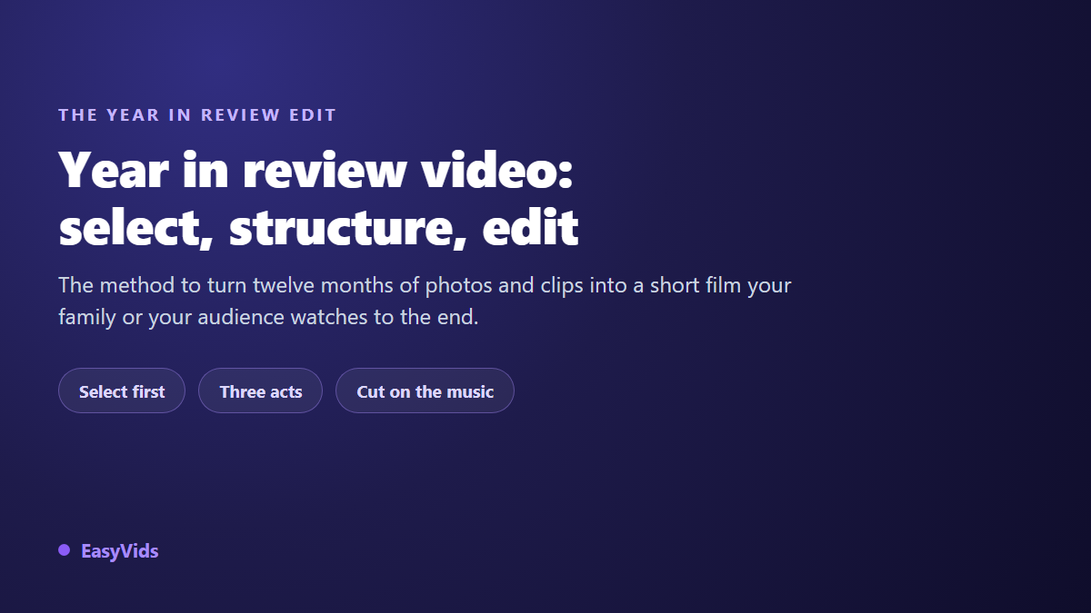Click the 'THE YEAR IN REVIEW EDIT' eyebrow text
Screen dimensions: 1091x613
pyautogui.click(x=197, y=115)
